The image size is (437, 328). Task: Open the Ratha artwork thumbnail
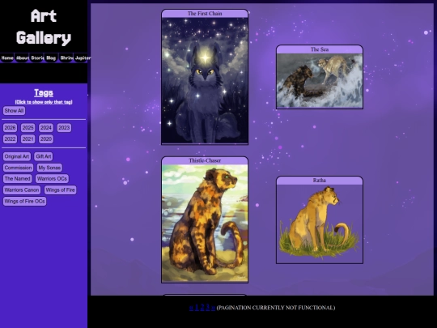pos(320,224)
